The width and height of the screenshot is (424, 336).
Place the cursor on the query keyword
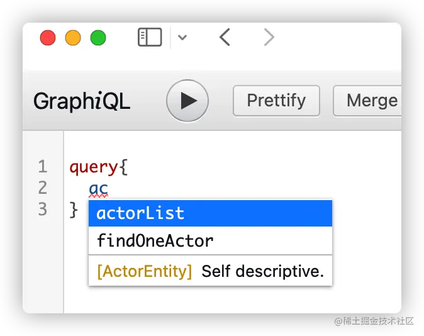pos(93,167)
